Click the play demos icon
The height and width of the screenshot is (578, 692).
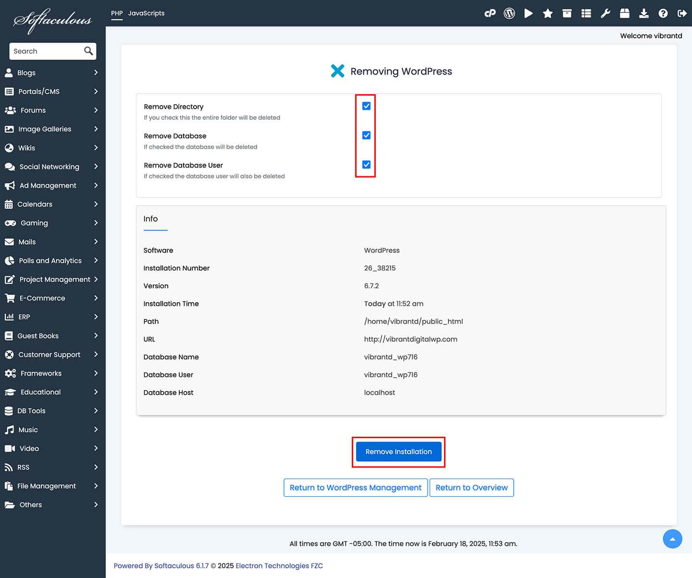(529, 13)
